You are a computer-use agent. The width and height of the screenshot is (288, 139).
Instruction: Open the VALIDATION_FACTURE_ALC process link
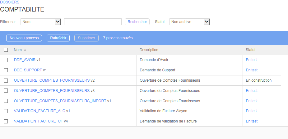pos(39,111)
